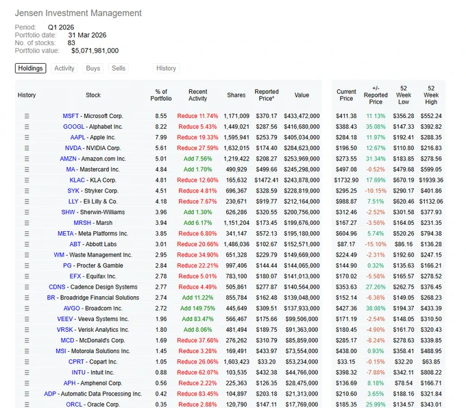This screenshot has height=408, width=466.
Task: Open the NVDA stock link
Action: coord(73,148)
